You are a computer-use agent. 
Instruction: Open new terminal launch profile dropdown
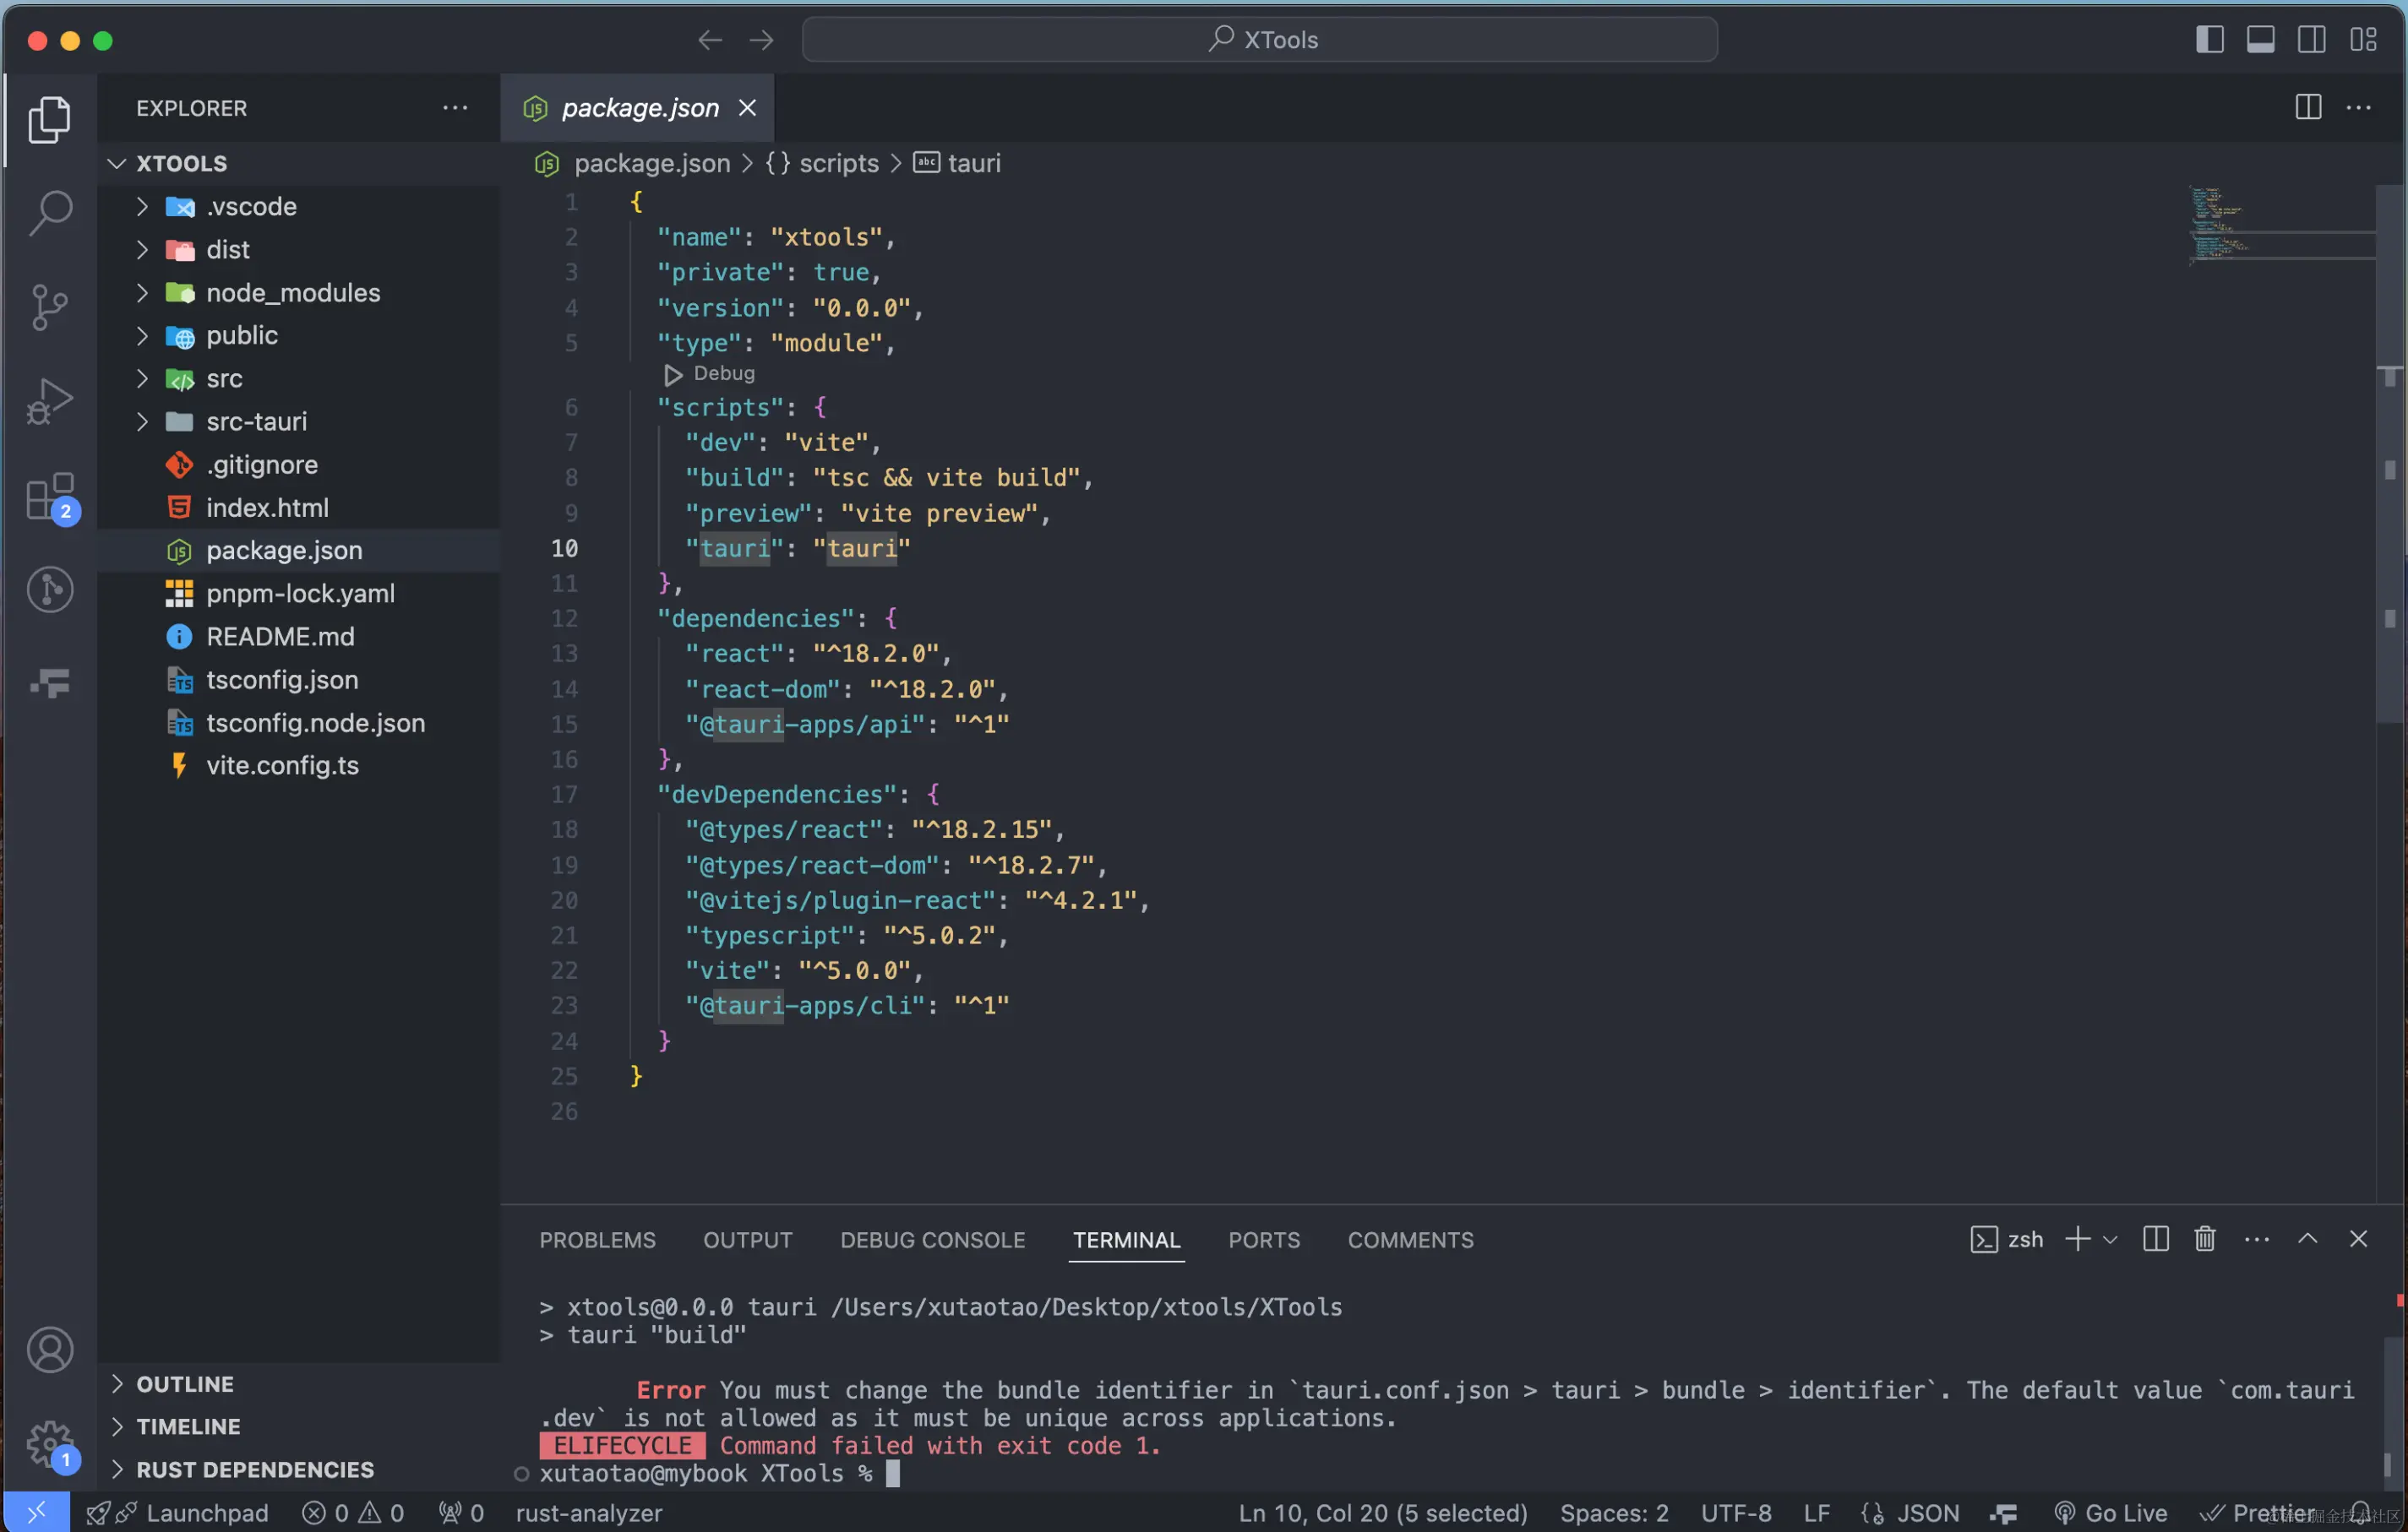click(x=2110, y=1239)
